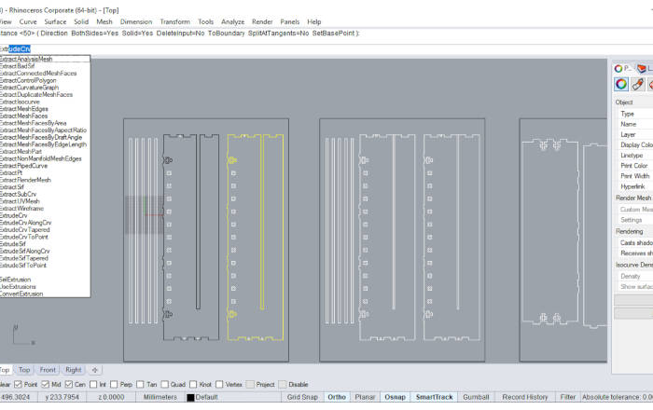Toggle the BothSides=Yes command option
This screenshot has width=653, height=410.
coord(94,34)
